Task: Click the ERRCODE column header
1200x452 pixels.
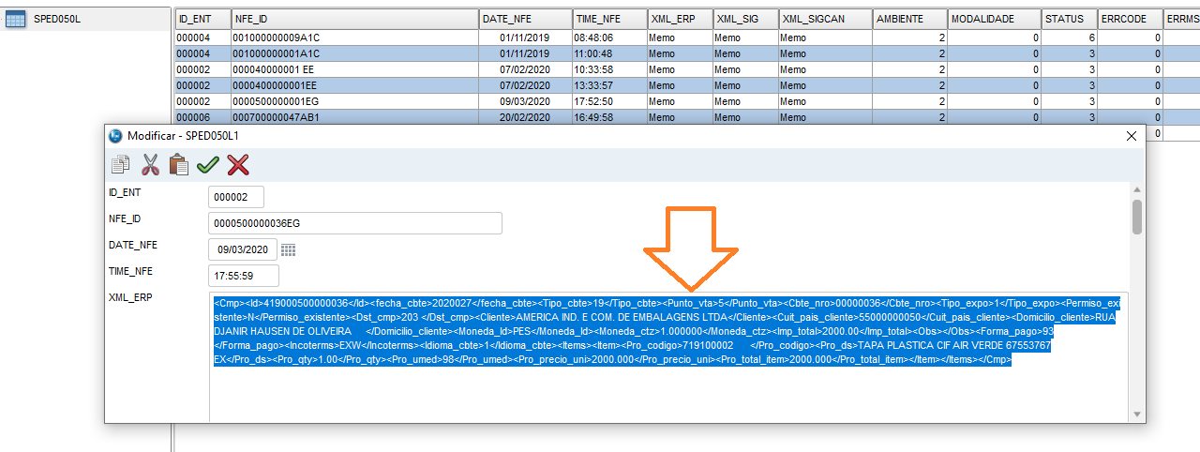Action: click(x=1130, y=19)
